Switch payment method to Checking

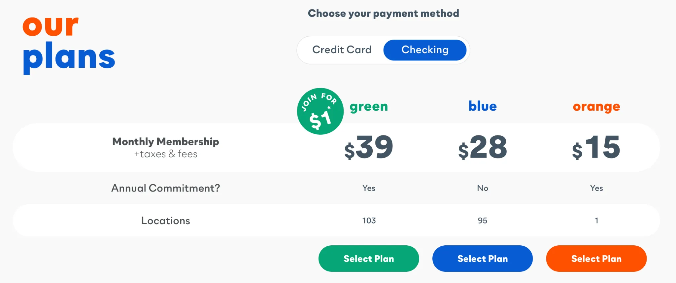click(x=425, y=50)
